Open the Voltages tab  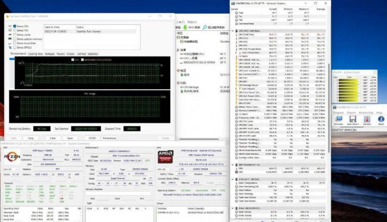coord(49,54)
